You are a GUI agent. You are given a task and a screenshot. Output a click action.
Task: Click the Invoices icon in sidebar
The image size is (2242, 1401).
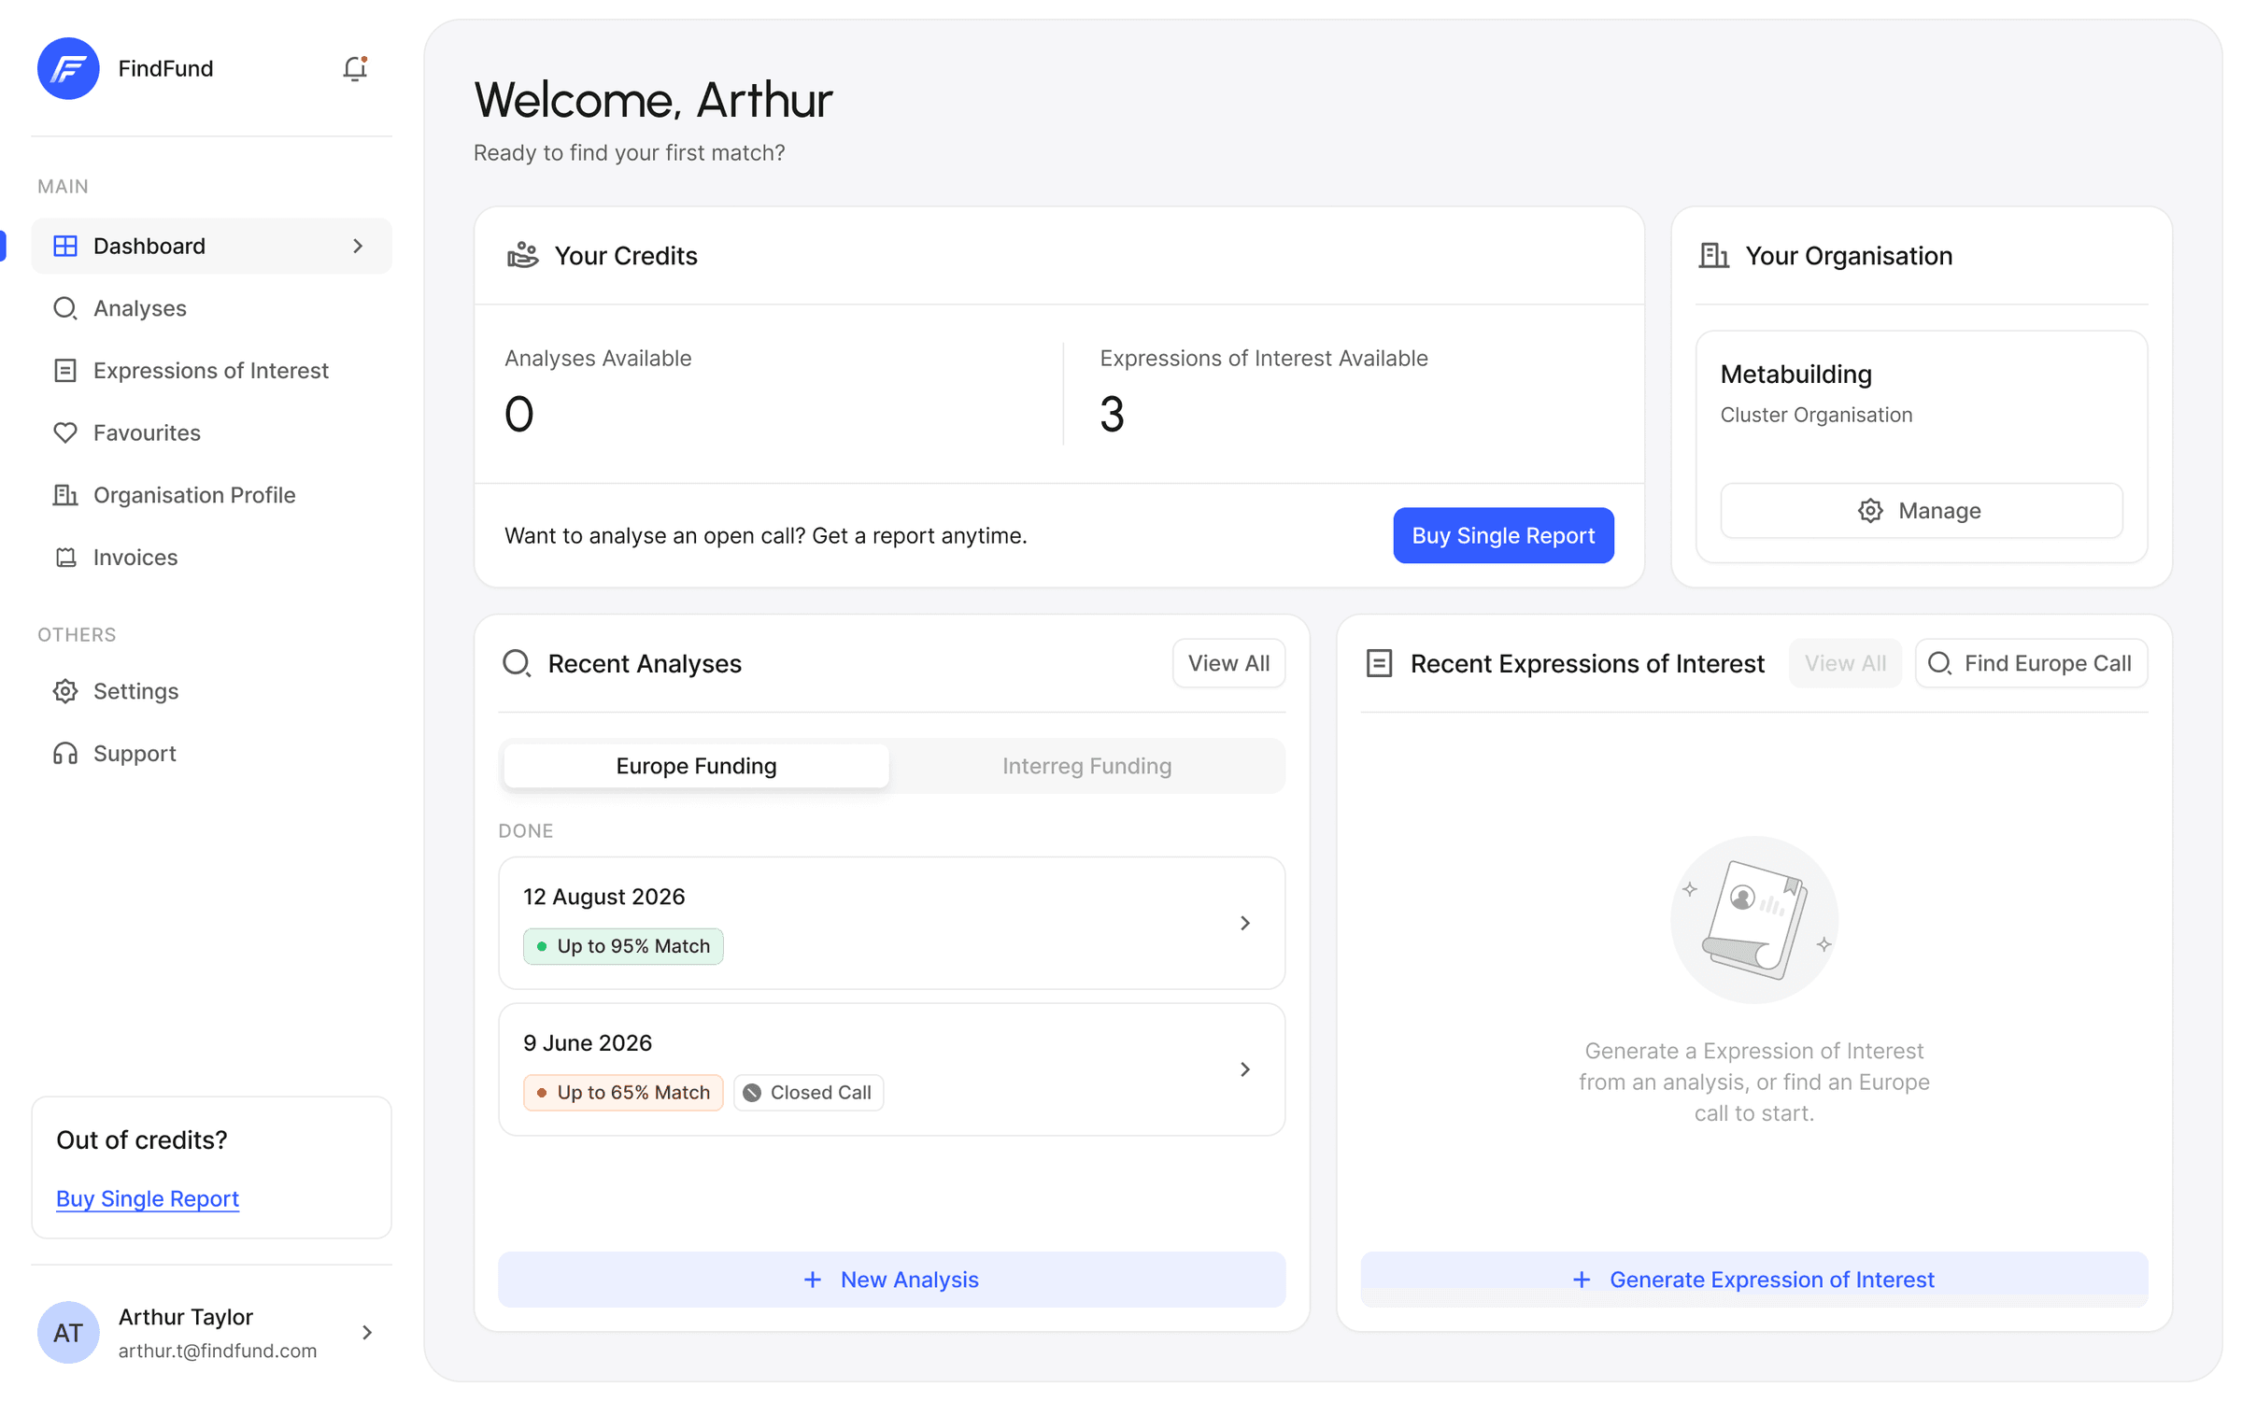[x=65, y=558]
